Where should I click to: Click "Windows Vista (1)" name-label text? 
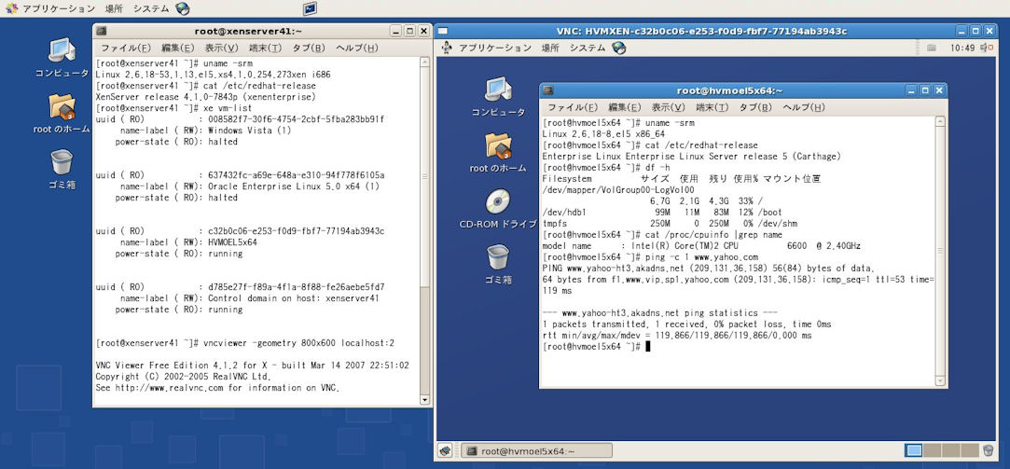(249, 131)
